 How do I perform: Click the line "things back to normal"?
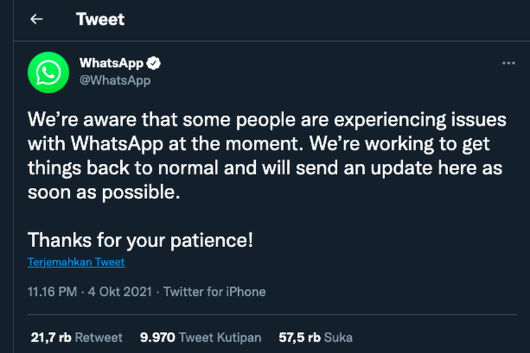click(x=265, y=168)
